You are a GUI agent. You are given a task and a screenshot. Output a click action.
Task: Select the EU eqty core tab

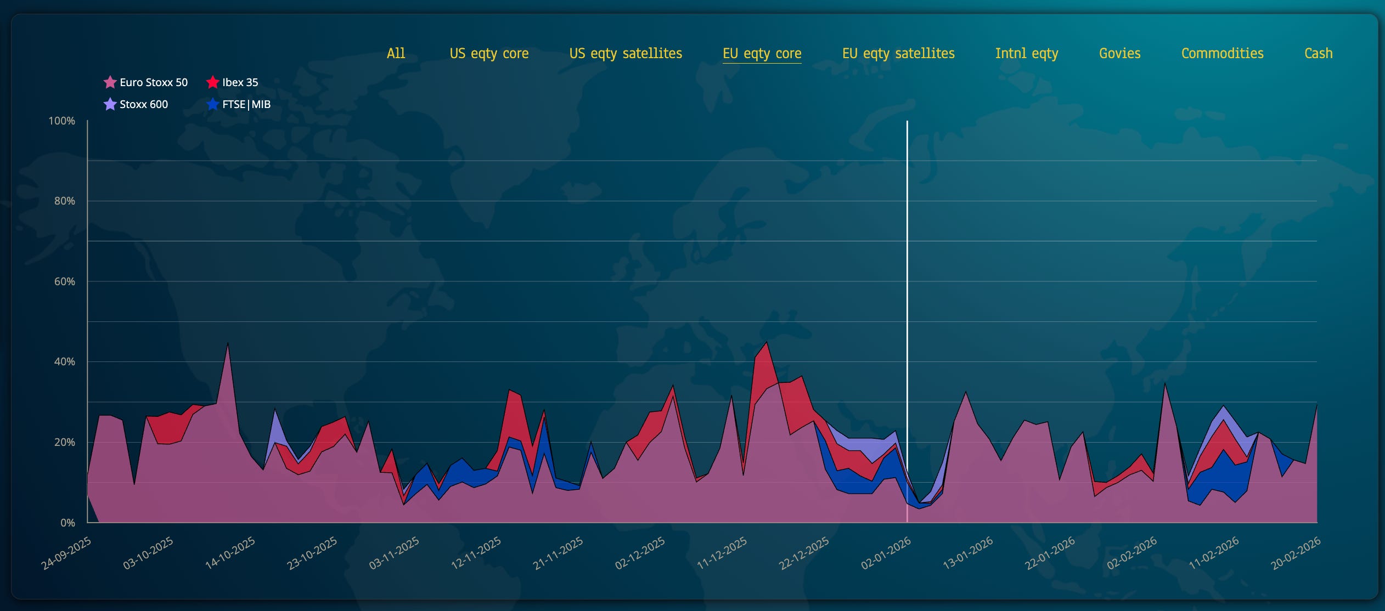click(762, 53)
